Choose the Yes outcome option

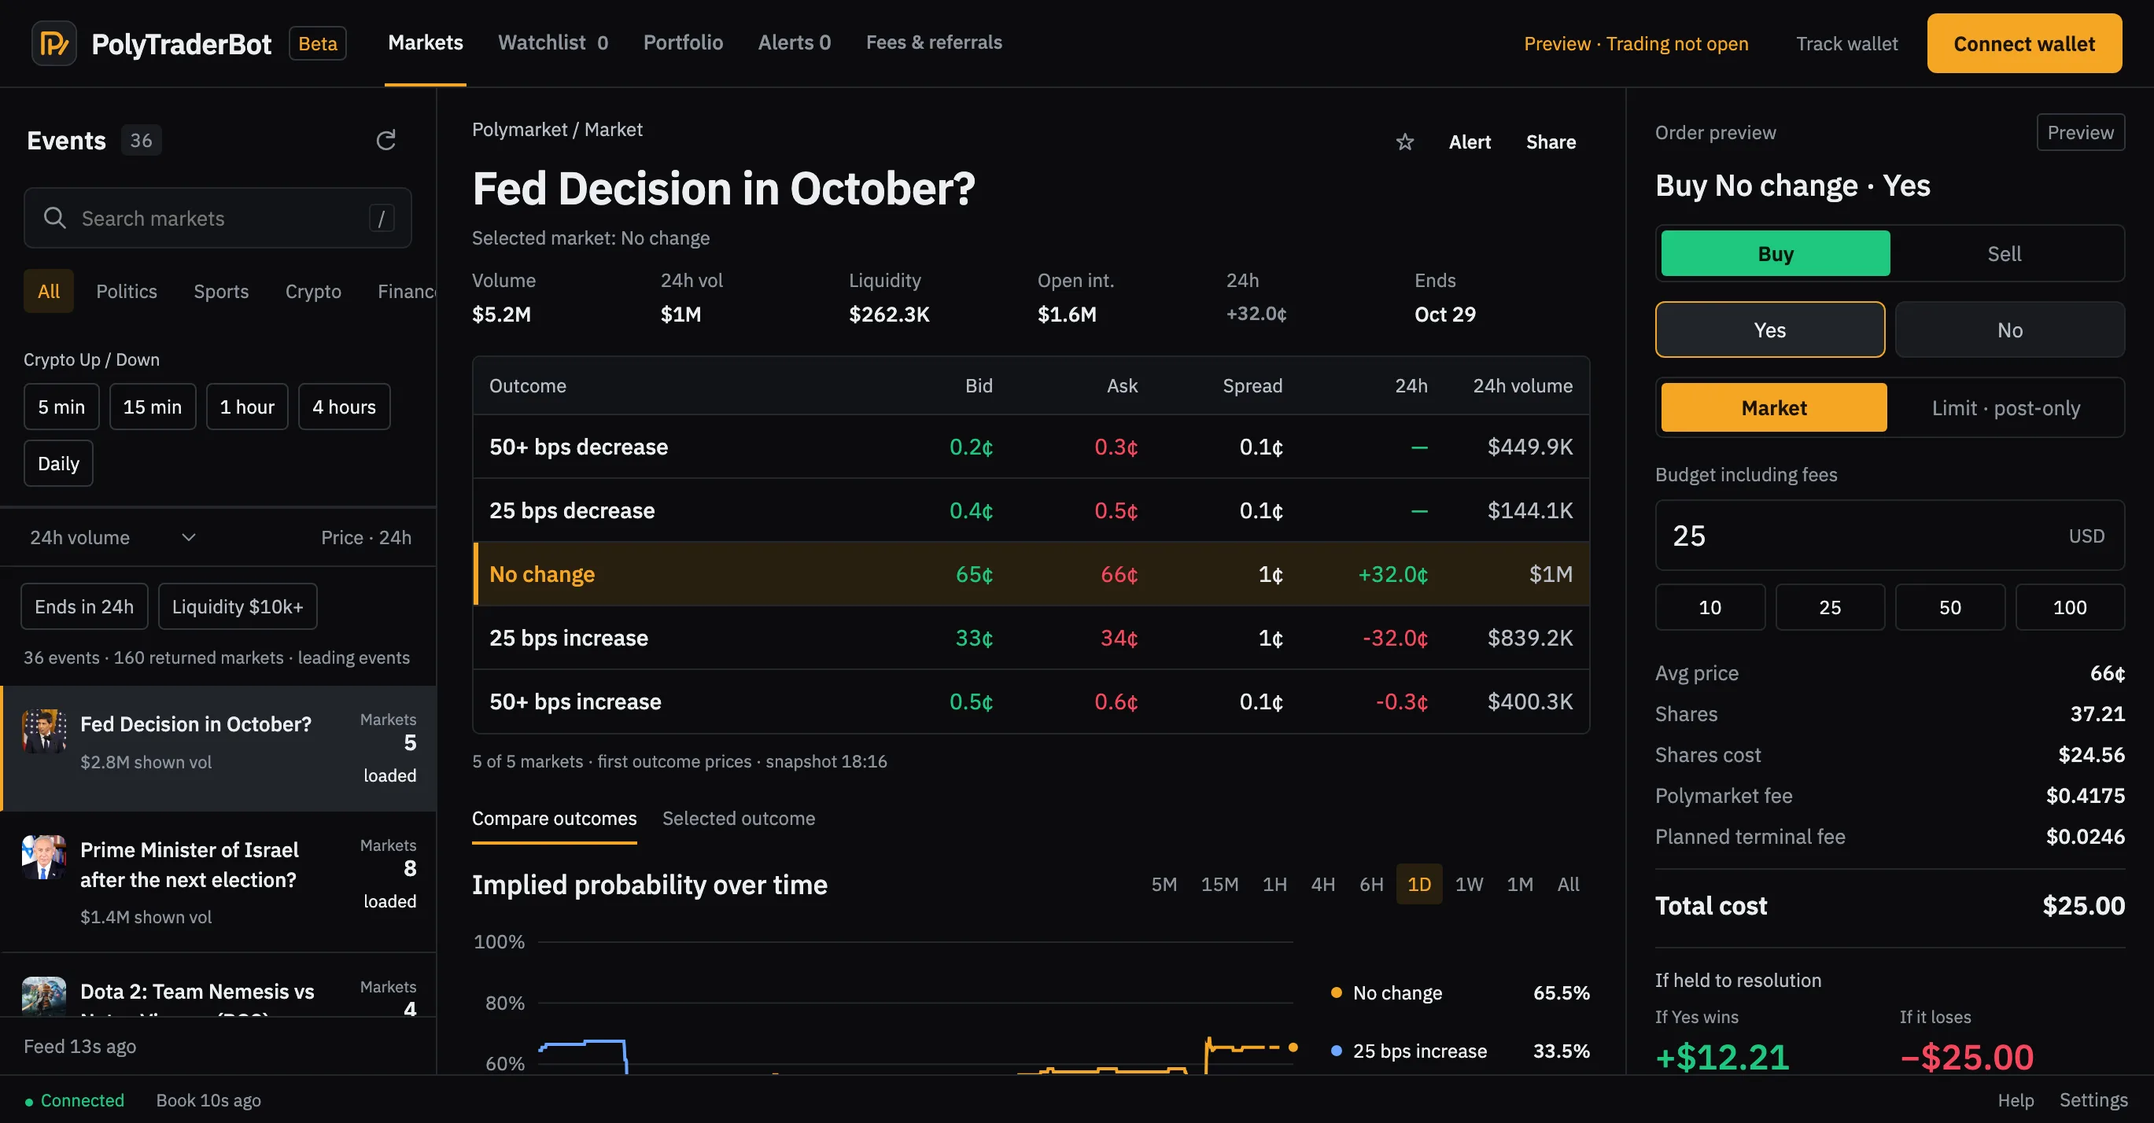pyautogui.click(x=1770, y=330)
